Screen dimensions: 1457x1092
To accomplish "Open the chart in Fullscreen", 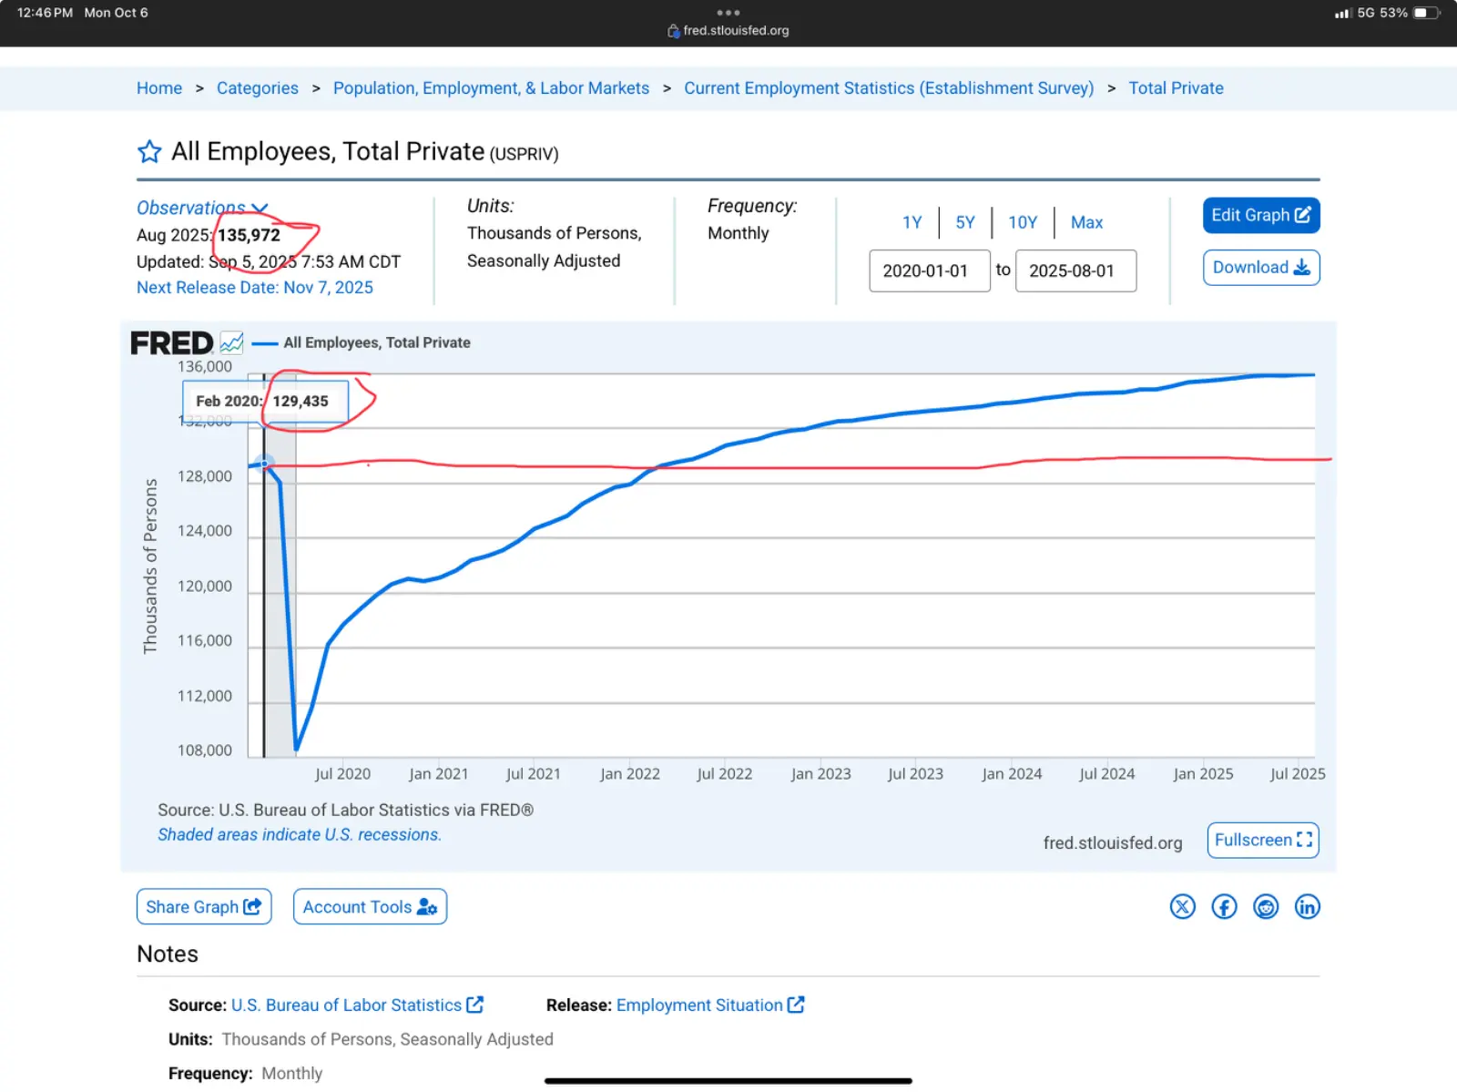I will click(1262, 840).
